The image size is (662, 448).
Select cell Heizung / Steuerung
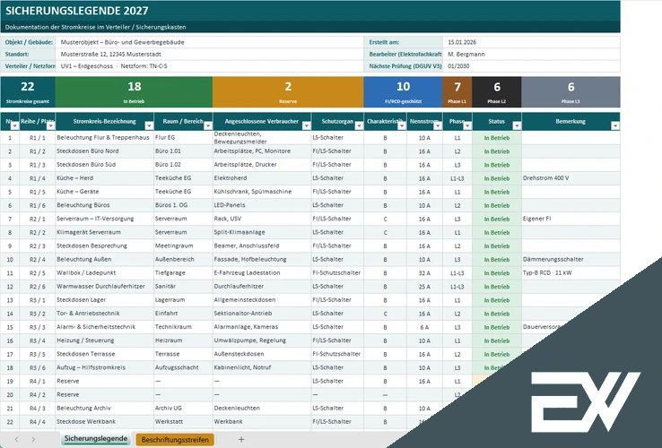(104, 340)
